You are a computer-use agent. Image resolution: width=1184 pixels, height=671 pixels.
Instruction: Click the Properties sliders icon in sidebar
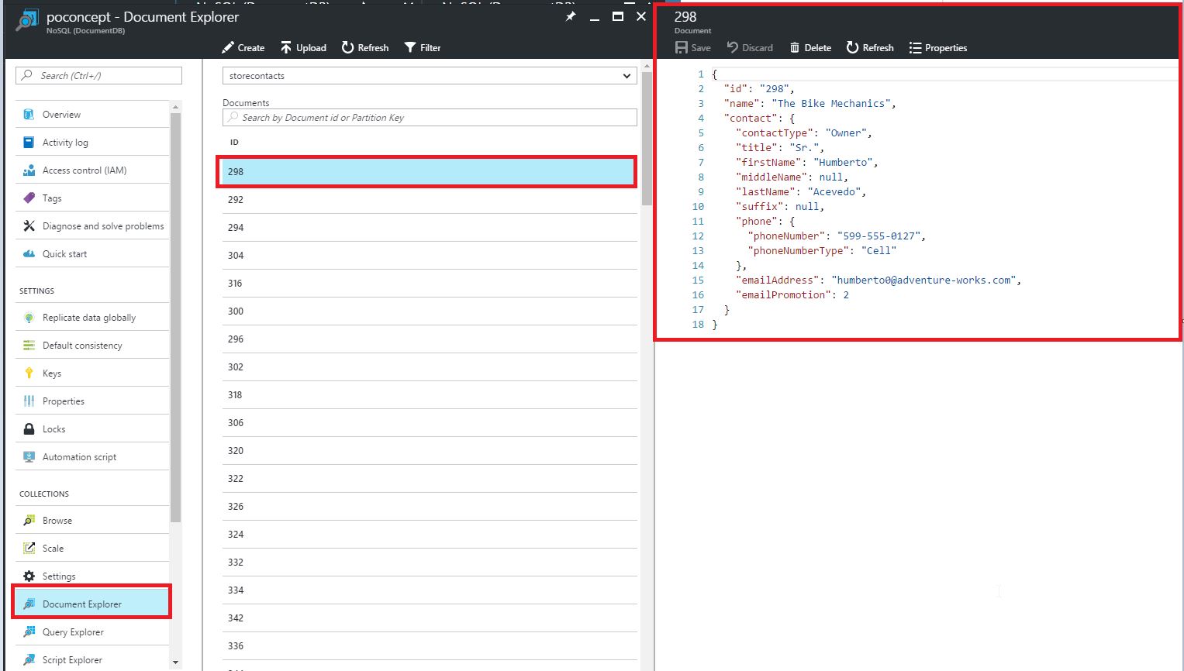point(29,401)
